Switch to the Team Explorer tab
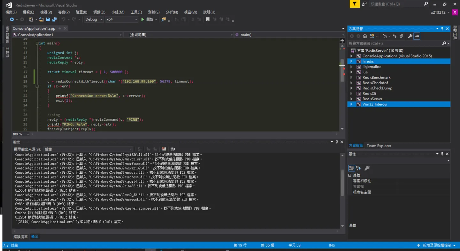This screenshot has height=251, width=460. [x=379, y=146]
